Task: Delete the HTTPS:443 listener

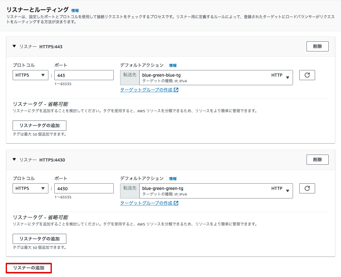Action: click(317, 46)
